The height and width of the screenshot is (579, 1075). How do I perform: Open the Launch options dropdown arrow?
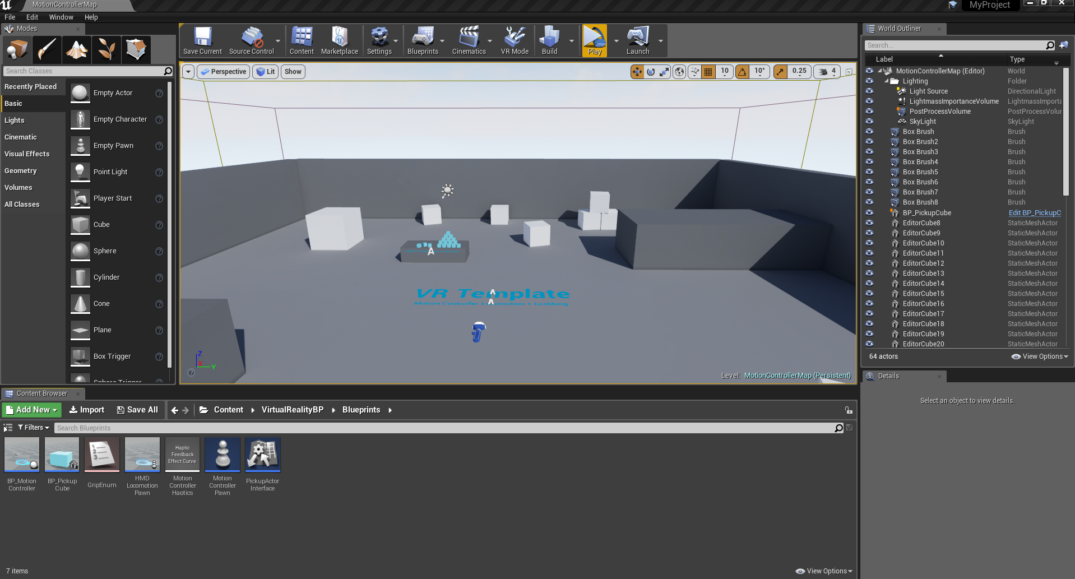(x=661, y=41)
